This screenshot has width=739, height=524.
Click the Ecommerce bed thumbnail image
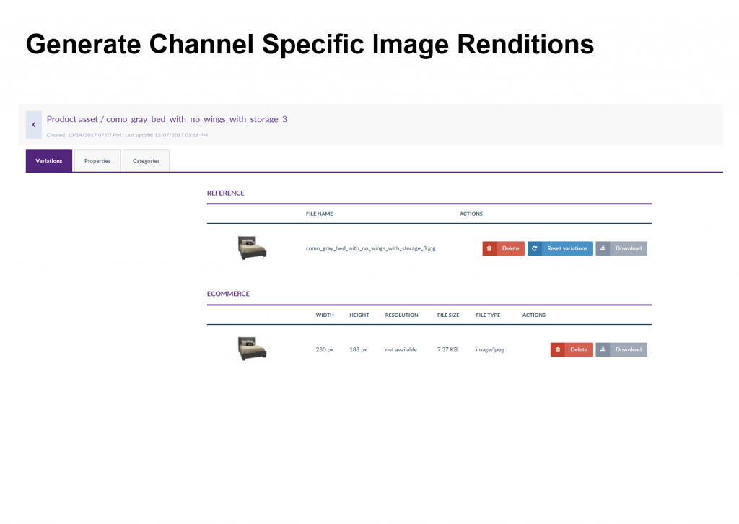(x=252, y=349)
